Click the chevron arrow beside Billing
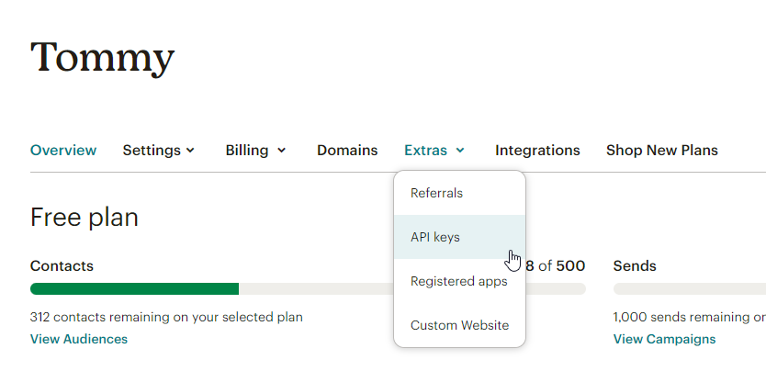This screenshot has width=766, height=371. tap(282, 151)
